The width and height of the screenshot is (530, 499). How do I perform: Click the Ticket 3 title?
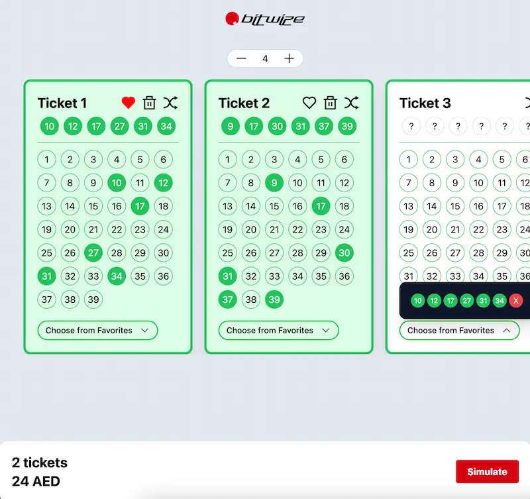click(x=425, y=103)
